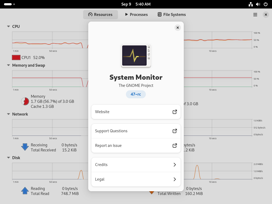Collapse the Memory and Swap section
Image resolution: width=272 pixels, height=204 pixels.
8,65
